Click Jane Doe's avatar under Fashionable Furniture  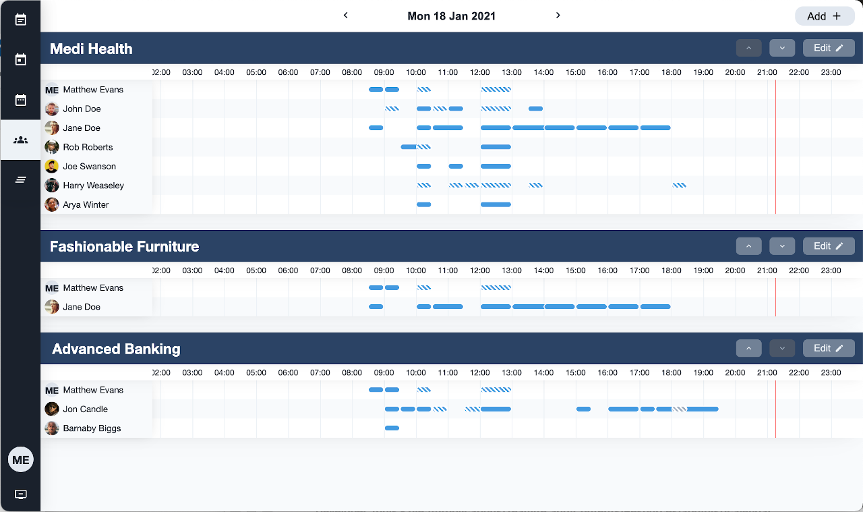click(52, 306)
